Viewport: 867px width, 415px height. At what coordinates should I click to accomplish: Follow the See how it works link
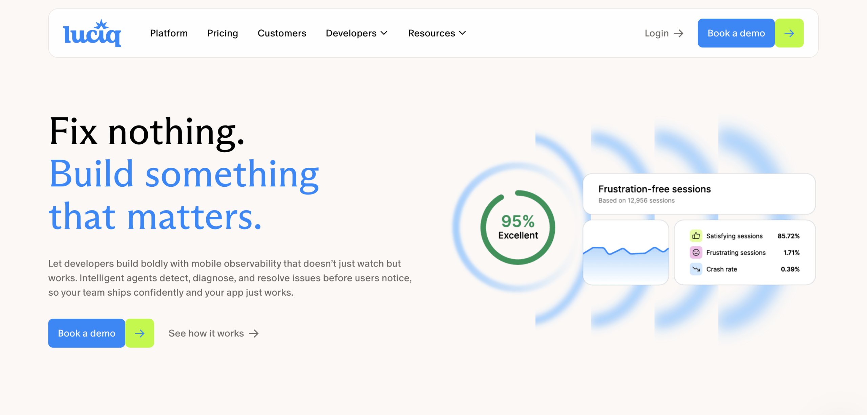click(x=206, y=333)
